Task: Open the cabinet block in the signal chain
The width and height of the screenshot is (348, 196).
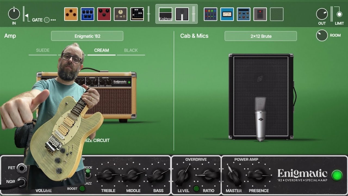Action: pos(182,14)
